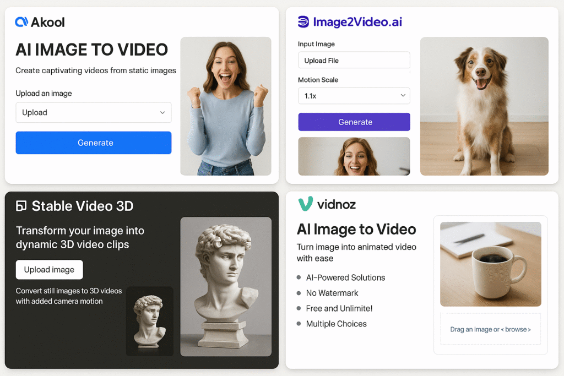Select the small smiling woman thumbnail

click(354, 156)
